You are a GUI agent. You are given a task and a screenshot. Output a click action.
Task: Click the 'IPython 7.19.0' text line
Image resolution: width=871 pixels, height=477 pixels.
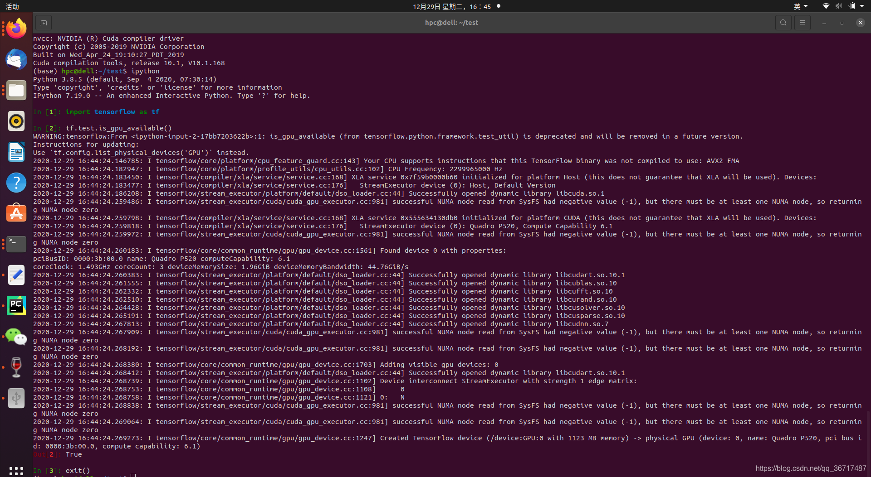171,96
